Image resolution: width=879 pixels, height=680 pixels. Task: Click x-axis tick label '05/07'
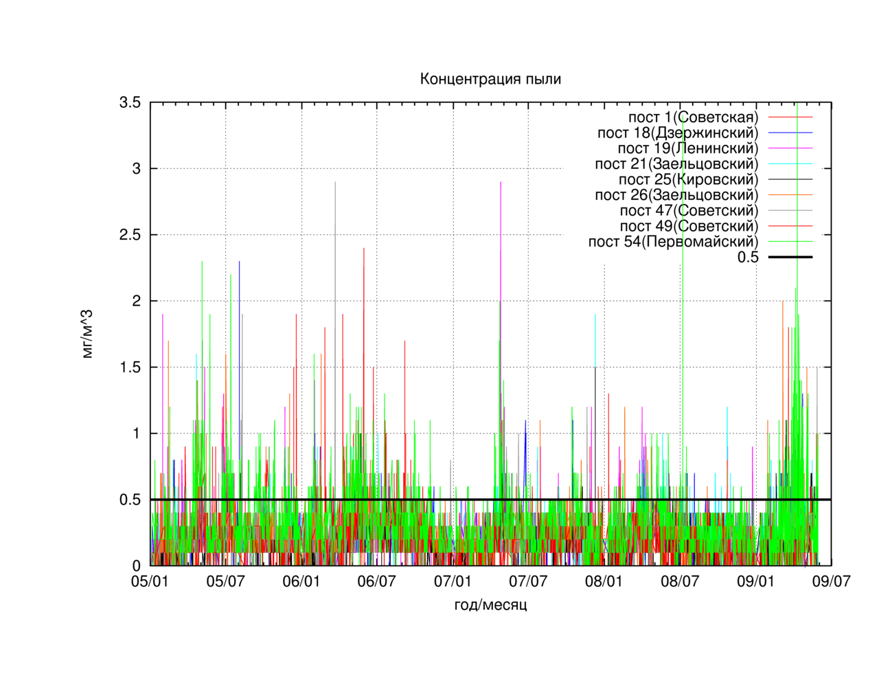click(226, 582)
